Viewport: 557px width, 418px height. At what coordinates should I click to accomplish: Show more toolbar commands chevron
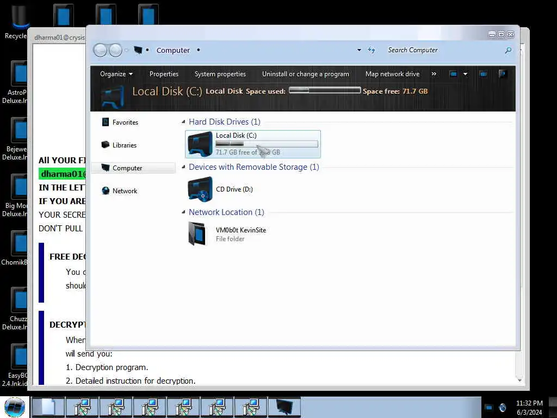click(434, 74)
